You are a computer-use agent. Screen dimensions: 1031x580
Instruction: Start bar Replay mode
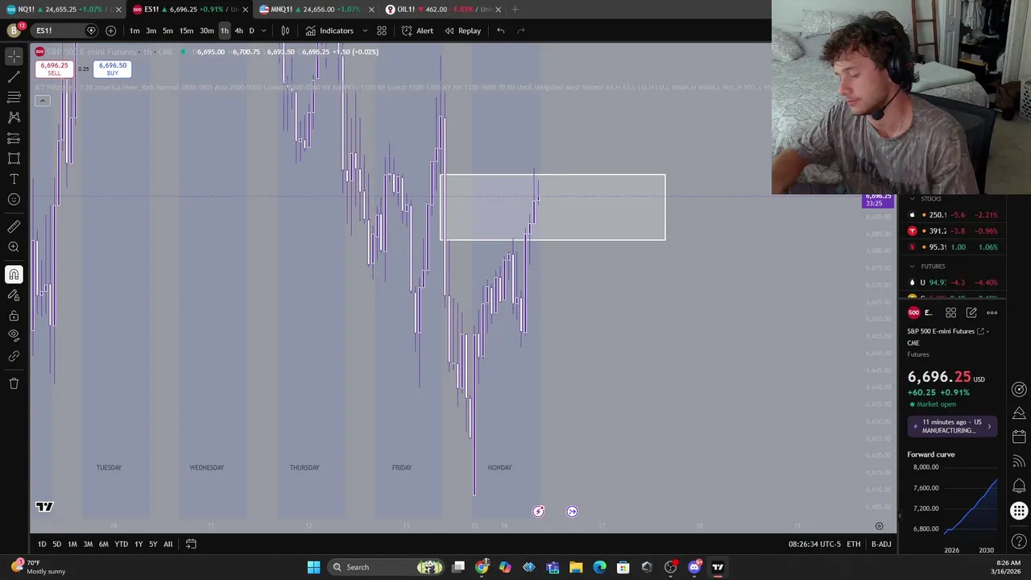(x=462, y=31)
